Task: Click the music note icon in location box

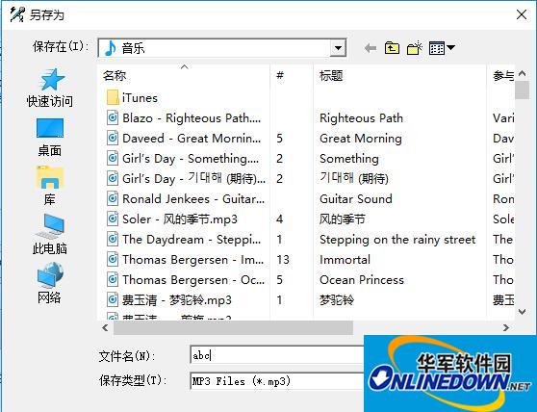Action: [111, 48]
